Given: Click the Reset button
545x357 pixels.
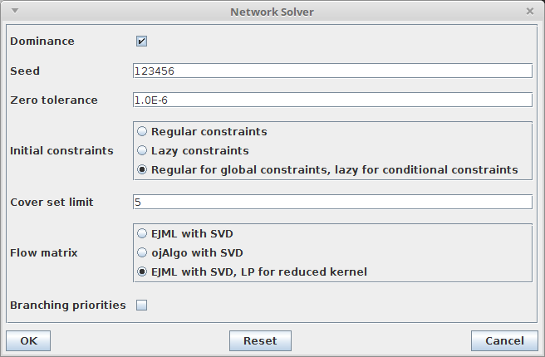Looking at the screenshot, I should (260, 340).
